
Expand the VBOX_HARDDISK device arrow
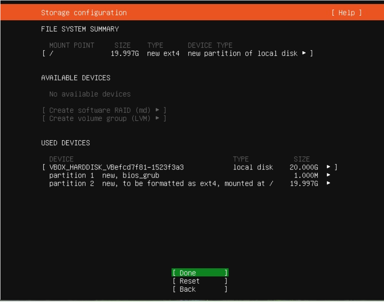329,167
